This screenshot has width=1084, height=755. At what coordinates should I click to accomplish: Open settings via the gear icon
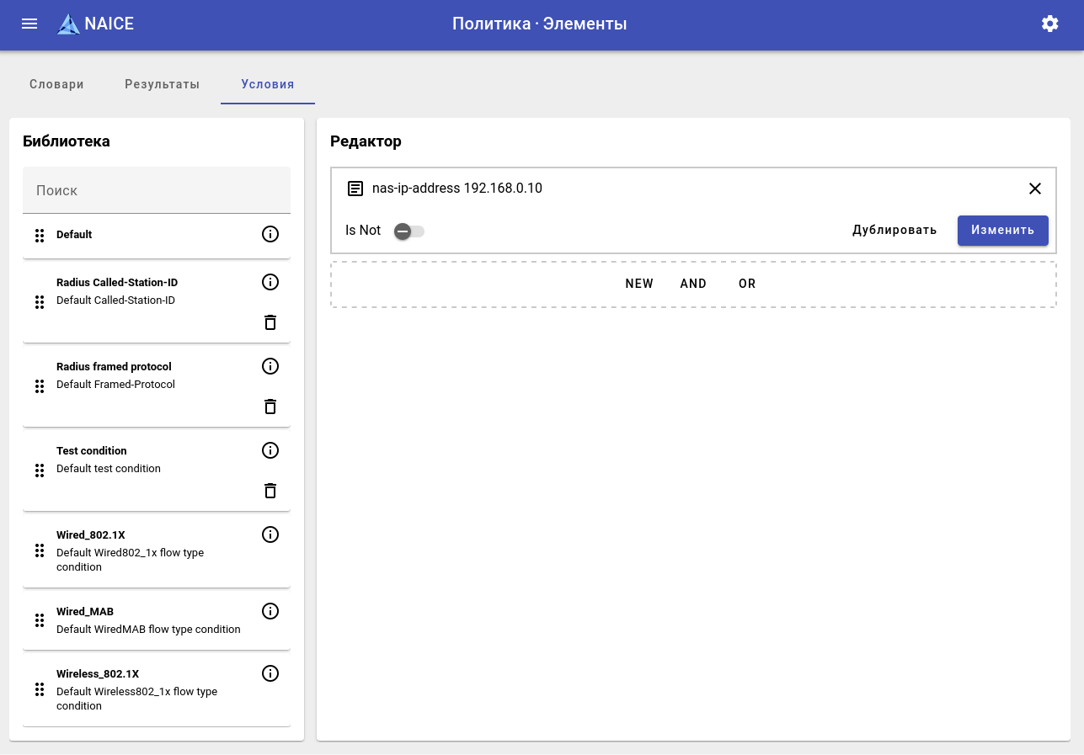[1049, 24]
